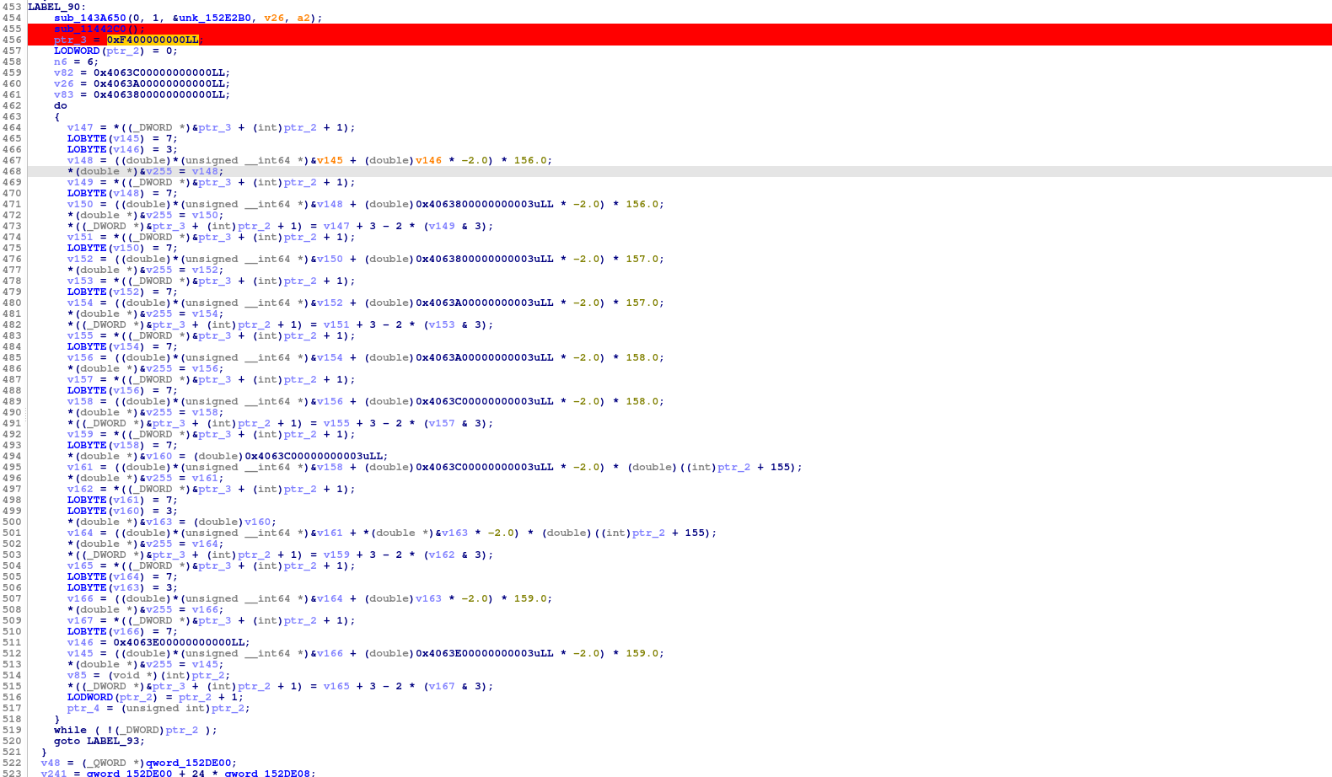Select the v83 variable assignment line

click(x=142, y=94)
